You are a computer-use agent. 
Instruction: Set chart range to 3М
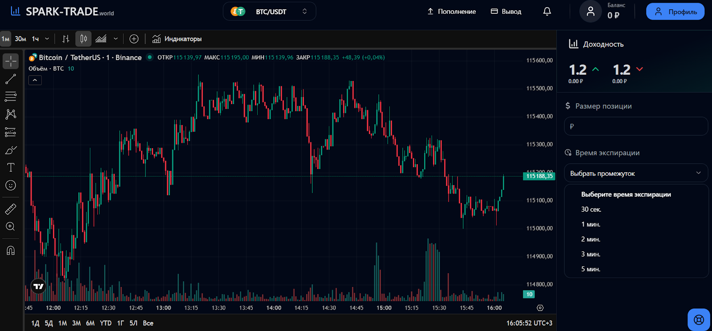(x=77, y=323)
